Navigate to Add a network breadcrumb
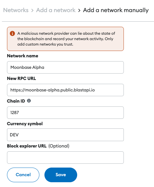Viewport: 154px width, 187px height. 56,10
